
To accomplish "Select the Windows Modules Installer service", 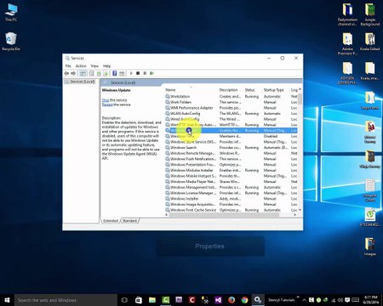I will 231,170.
